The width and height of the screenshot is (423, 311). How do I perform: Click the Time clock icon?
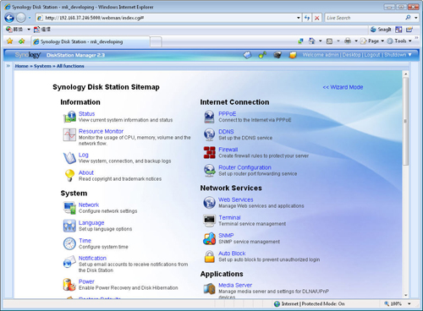69,243
